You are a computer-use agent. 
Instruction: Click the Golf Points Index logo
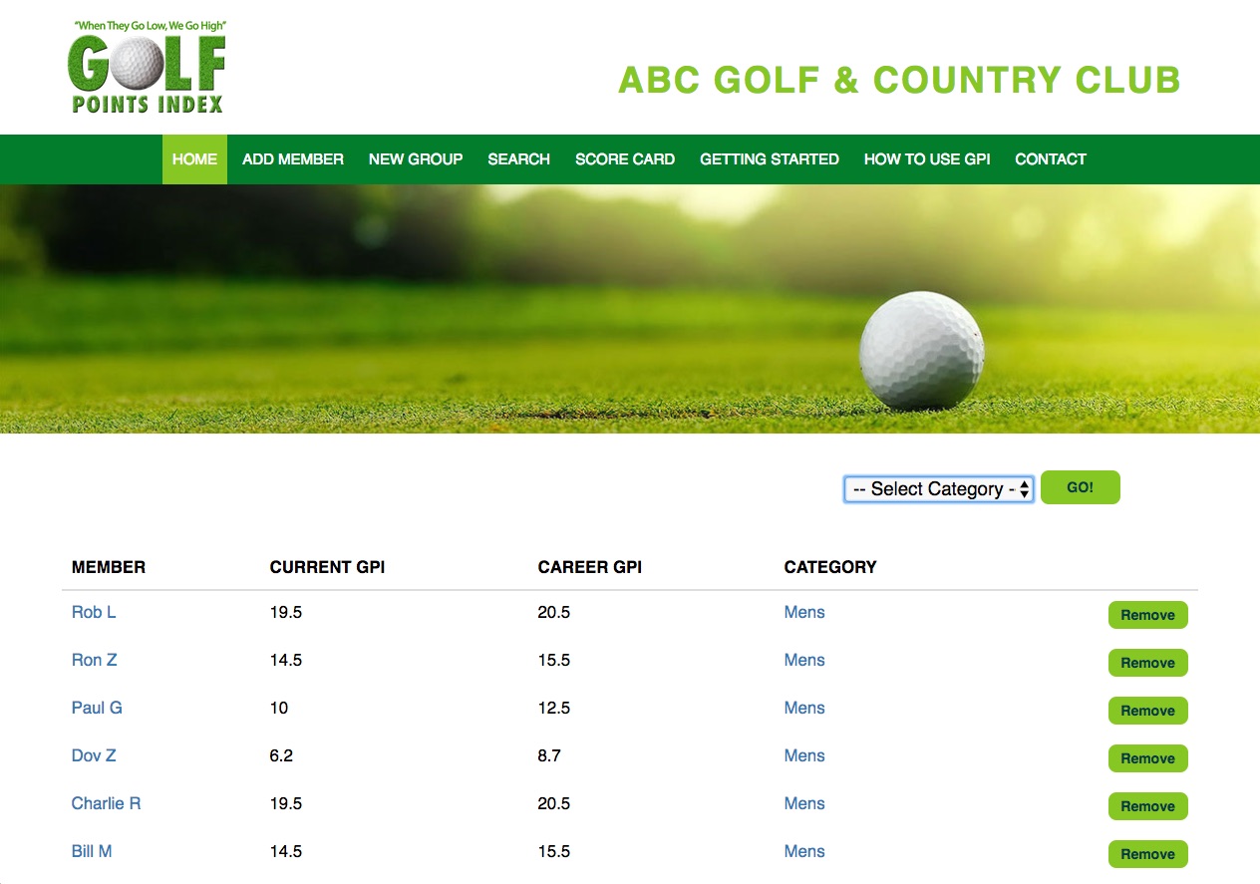(146, 67)
